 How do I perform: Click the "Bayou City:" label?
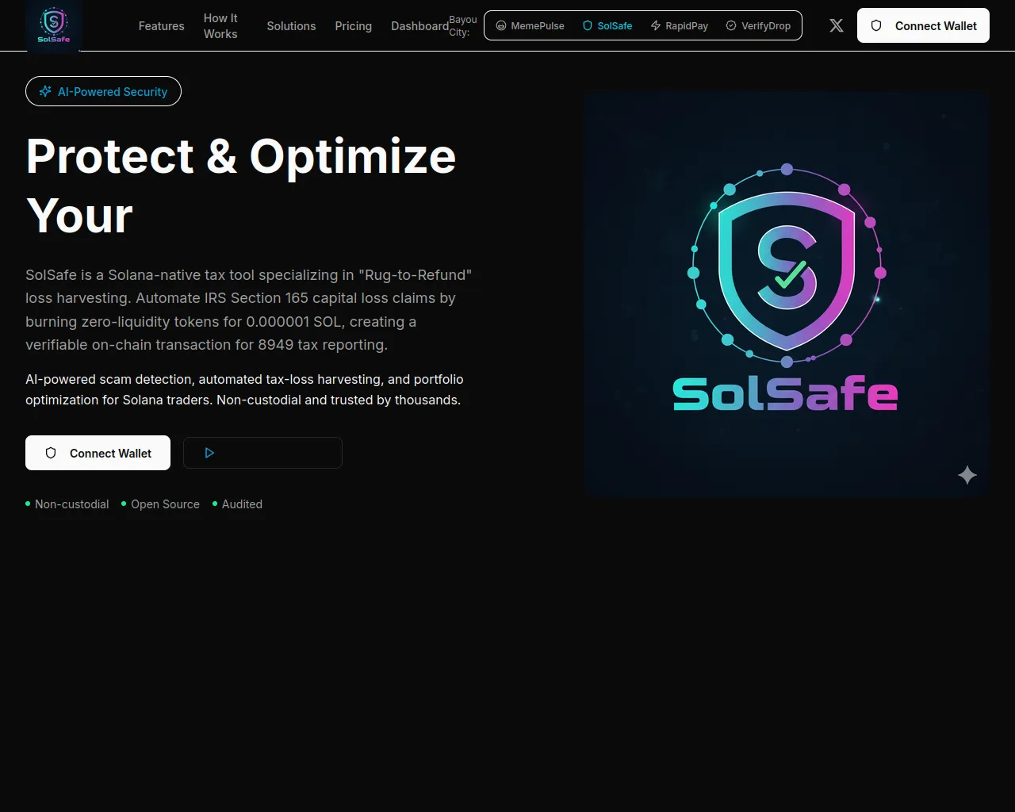tap(463, 25)
